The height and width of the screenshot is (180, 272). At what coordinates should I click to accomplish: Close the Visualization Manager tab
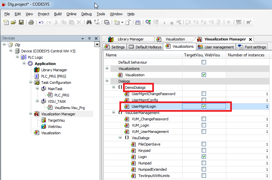pos(250,39)
